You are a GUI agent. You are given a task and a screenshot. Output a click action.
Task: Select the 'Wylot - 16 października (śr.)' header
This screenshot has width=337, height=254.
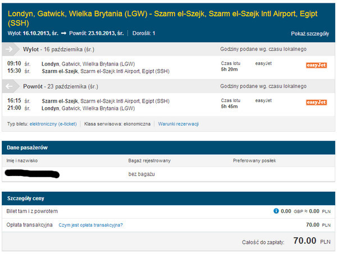[58, 49]
